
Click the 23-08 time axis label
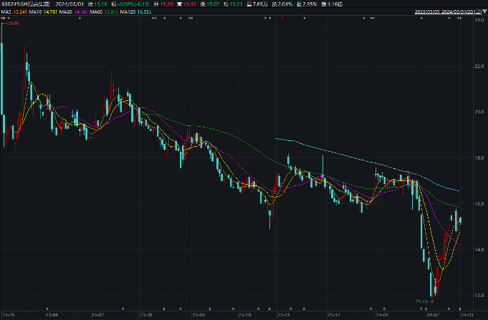pyautogui.click(x=147, y=315)
